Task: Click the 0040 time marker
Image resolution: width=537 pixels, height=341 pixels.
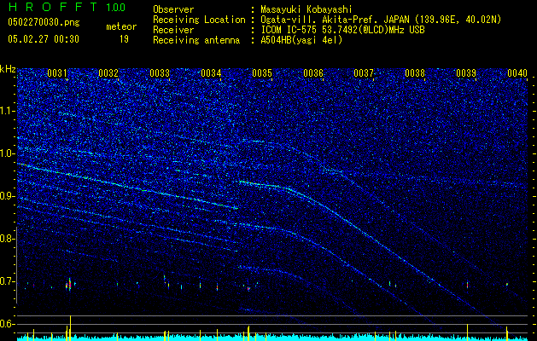Action: tap(517, 73)
